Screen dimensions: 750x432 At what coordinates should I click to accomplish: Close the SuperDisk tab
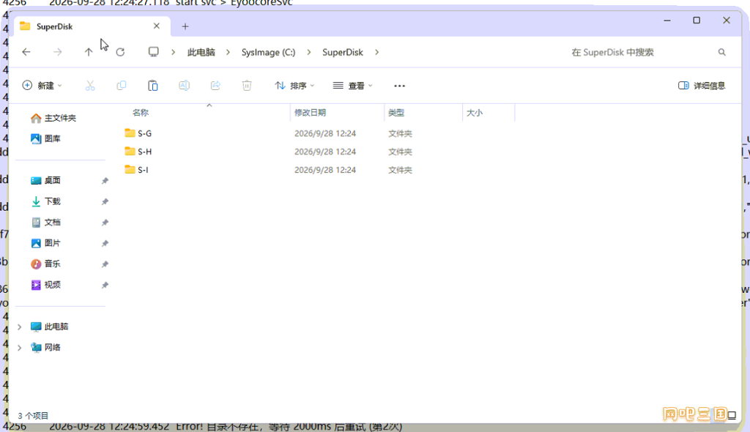click(157, 26)
